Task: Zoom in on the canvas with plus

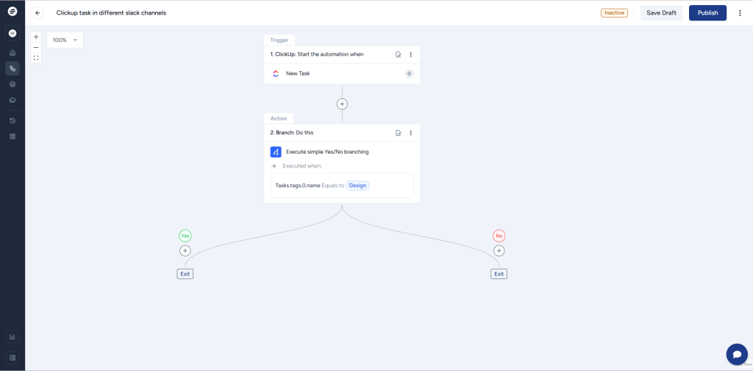Action: 36,37
